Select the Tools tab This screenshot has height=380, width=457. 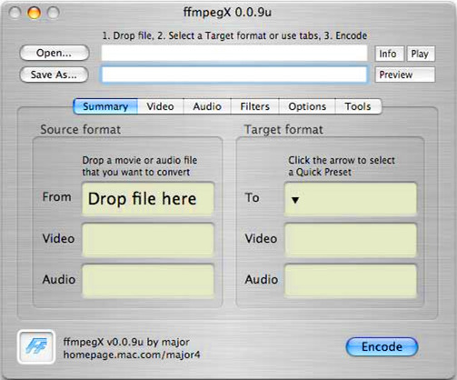click(x=358, y=106)
